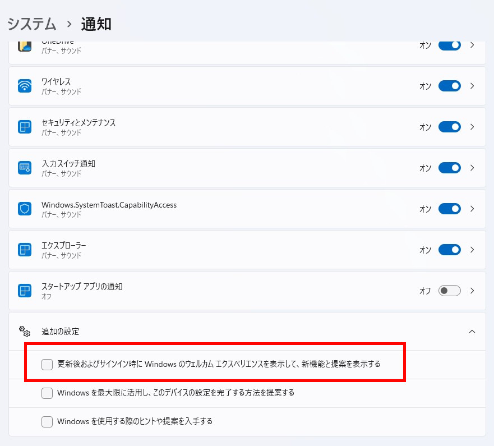Click the shield icon for Windows.SystemToast.CapabilityAccess

[25, 209]
